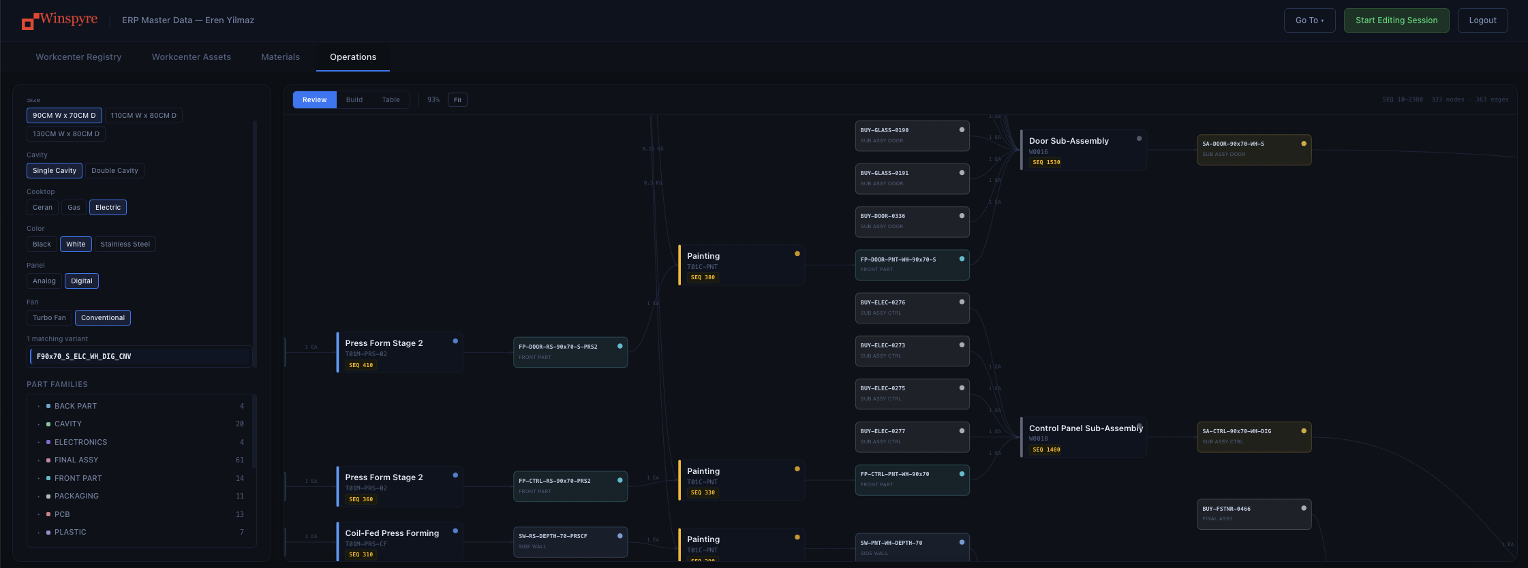1528x568 pixels.
Task: Switch to the Materials tab
Action: (x=280, y=57)
